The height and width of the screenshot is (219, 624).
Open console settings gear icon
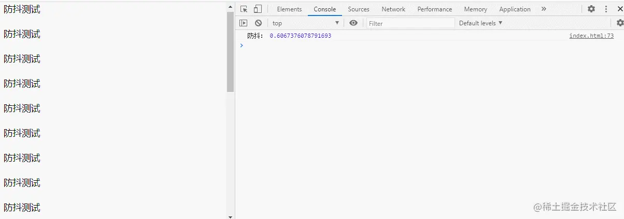coord(620,23)
